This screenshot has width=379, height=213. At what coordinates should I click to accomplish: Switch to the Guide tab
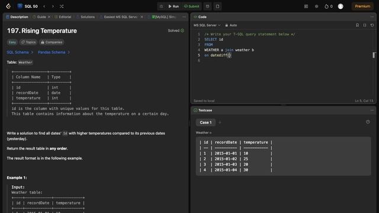pyautogui.click(x=39, y=17)
